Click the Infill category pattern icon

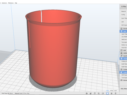click(x=121, y=50)
